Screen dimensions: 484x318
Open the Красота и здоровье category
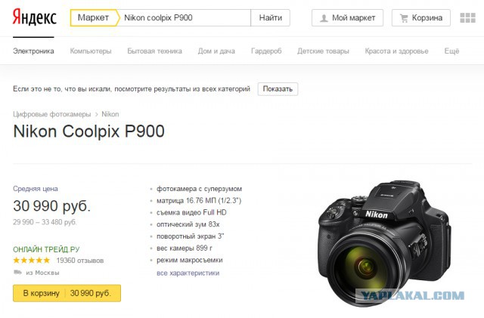[396, 51]
